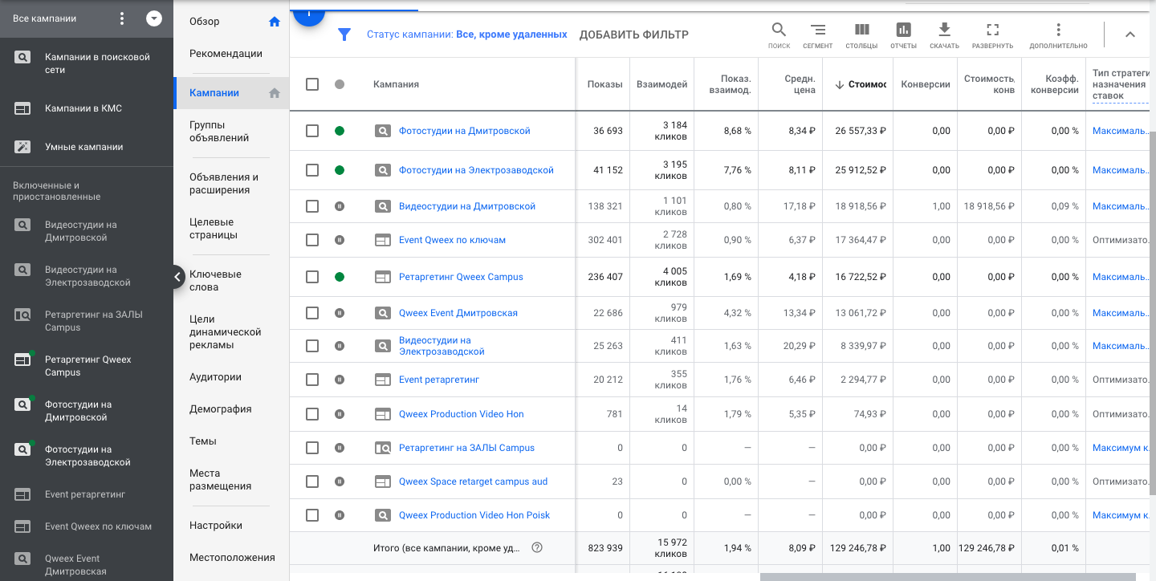
Task: Open Ключевые слова section
Action: [215, 281]
